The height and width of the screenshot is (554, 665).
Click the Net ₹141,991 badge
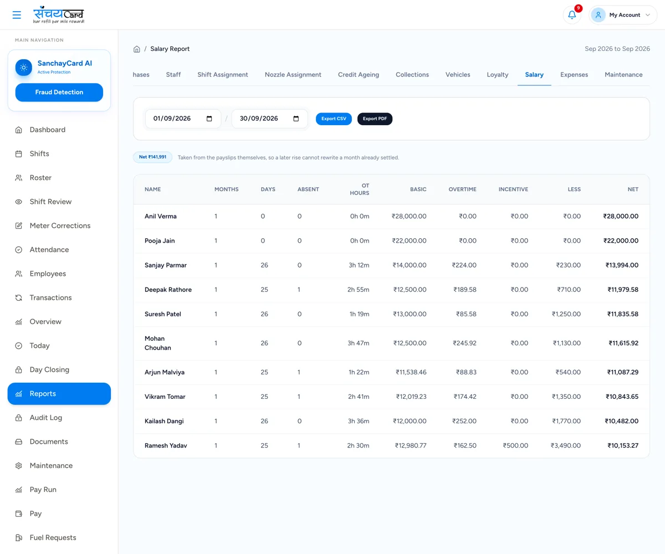click(153, 157)
